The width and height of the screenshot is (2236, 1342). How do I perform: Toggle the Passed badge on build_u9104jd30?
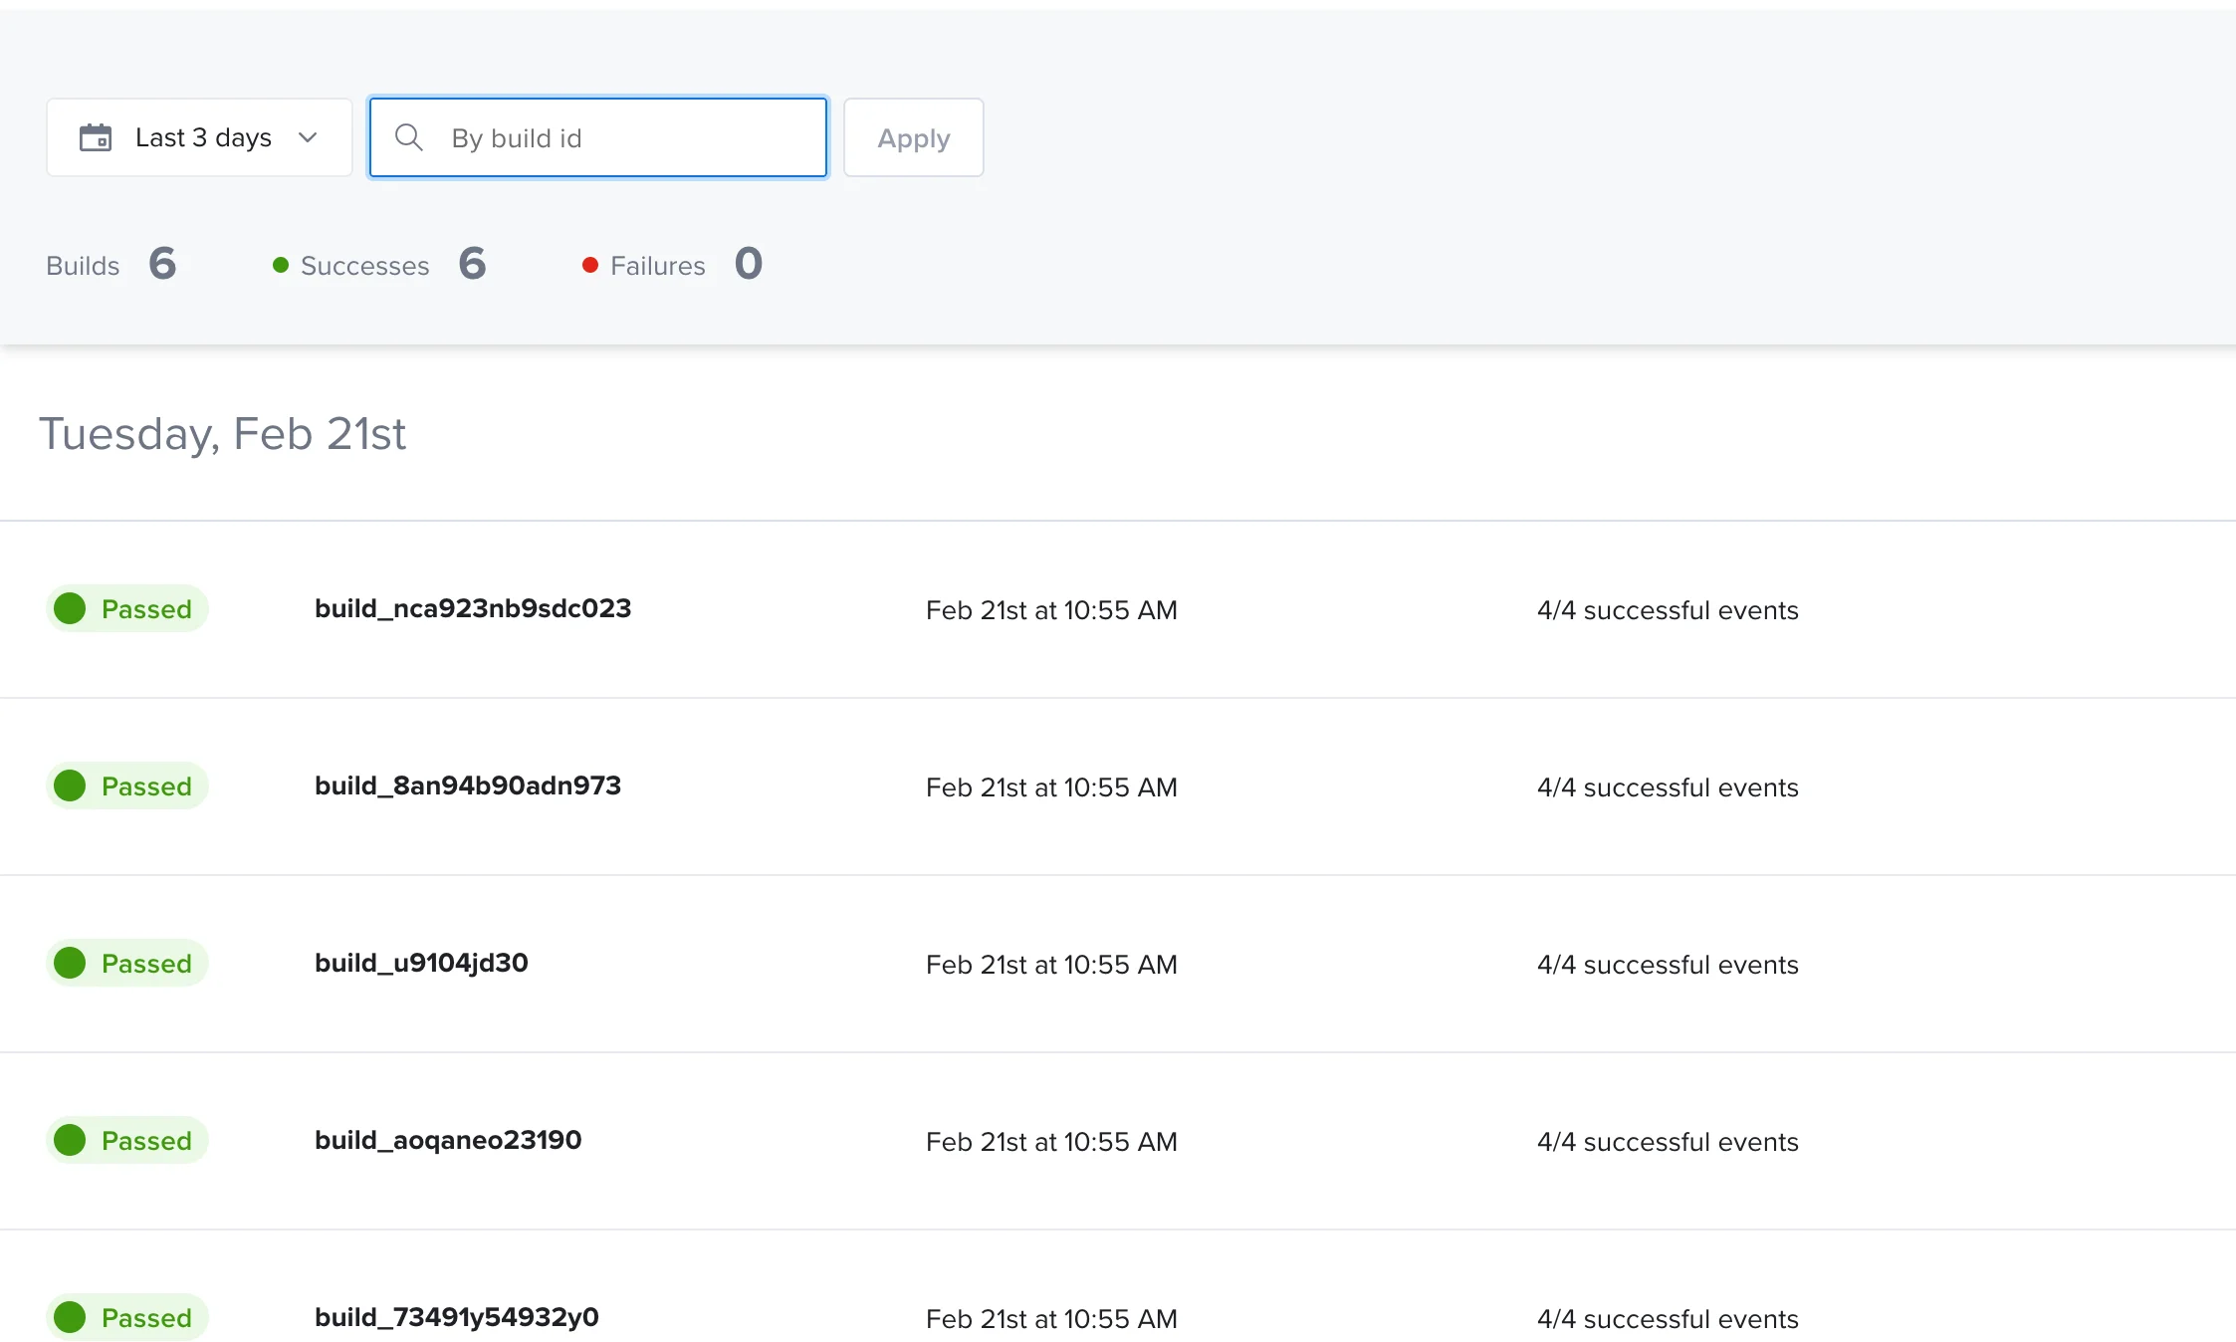pyautogui.click(x=127, y=963)
